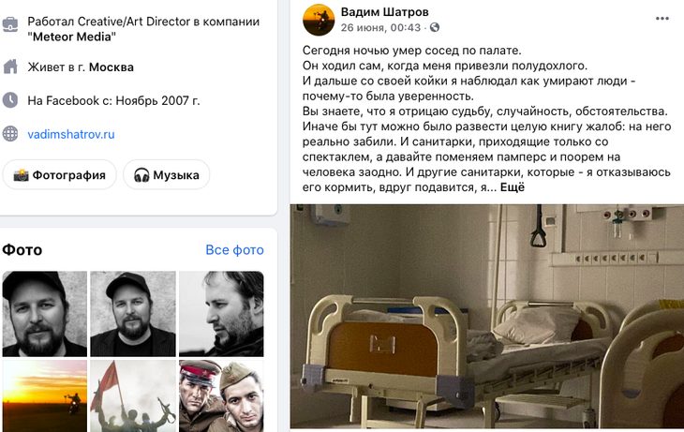Open the Все фото link

pyautogui.click(x=234, y=250)
